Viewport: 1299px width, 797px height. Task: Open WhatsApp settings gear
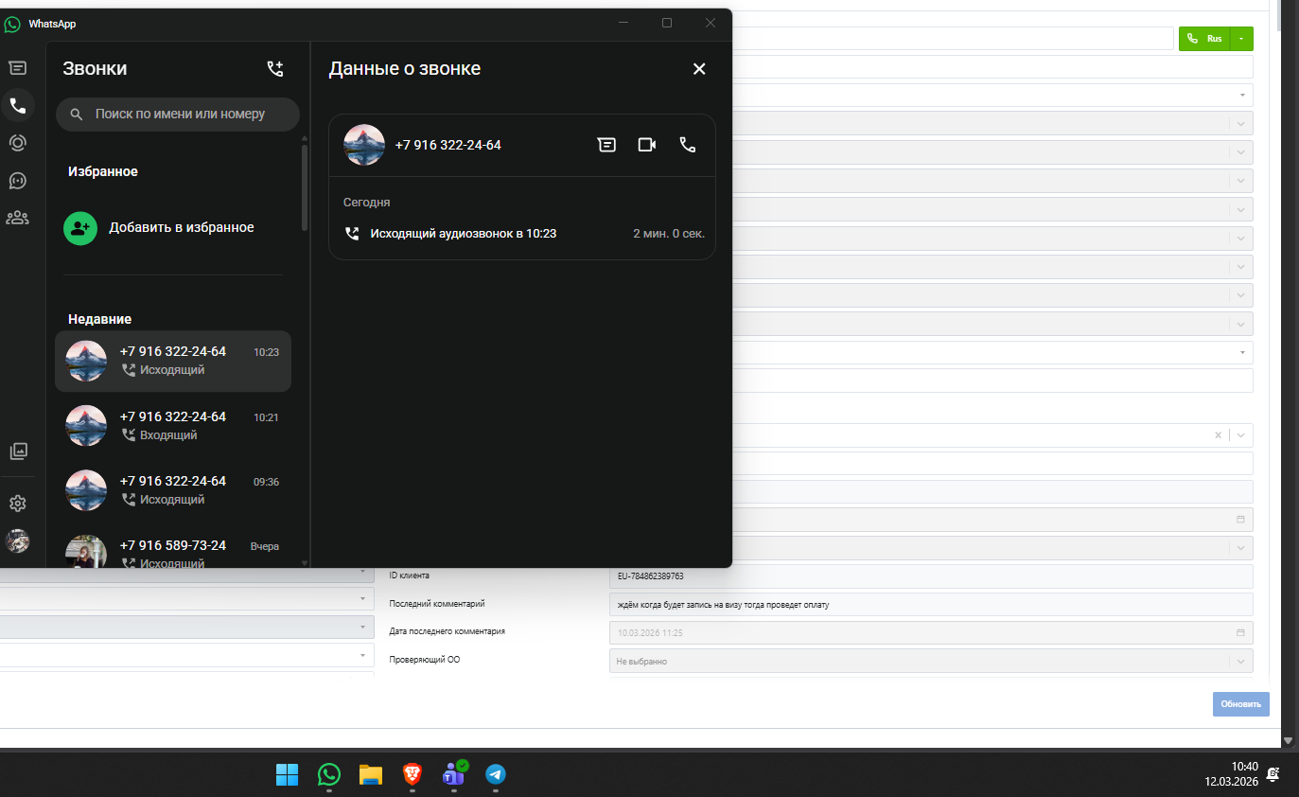[17, 504]
